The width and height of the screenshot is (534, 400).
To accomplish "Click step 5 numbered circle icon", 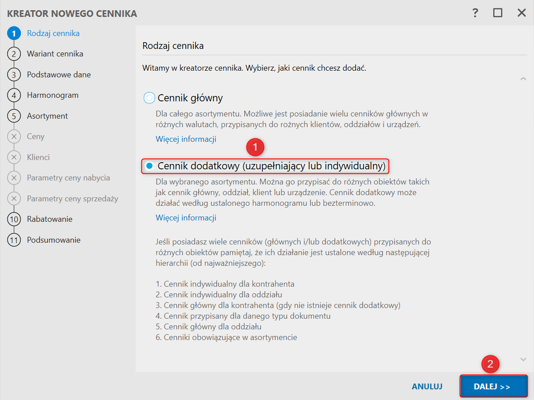I will (x=14, y=116).
